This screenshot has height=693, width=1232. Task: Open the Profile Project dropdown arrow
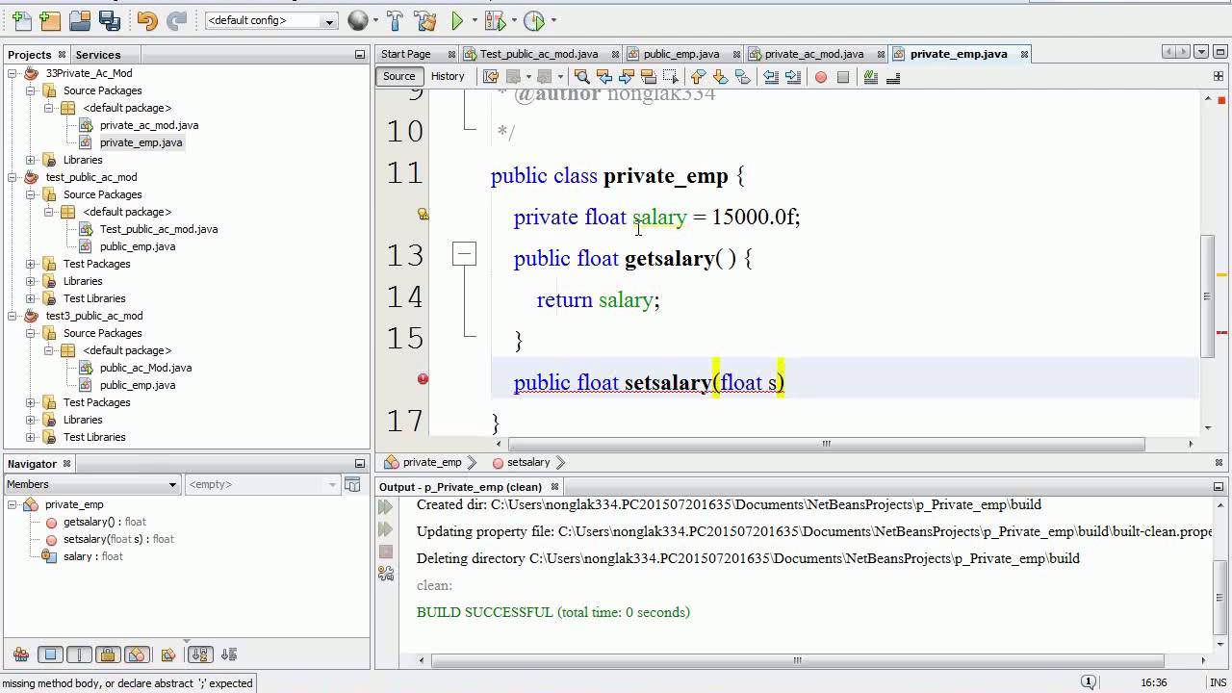tap(552, 20)
